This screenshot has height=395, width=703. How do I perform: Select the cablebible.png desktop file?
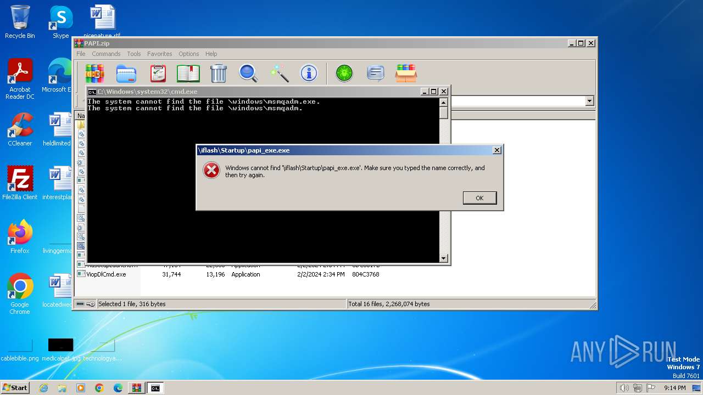point(20,349)
